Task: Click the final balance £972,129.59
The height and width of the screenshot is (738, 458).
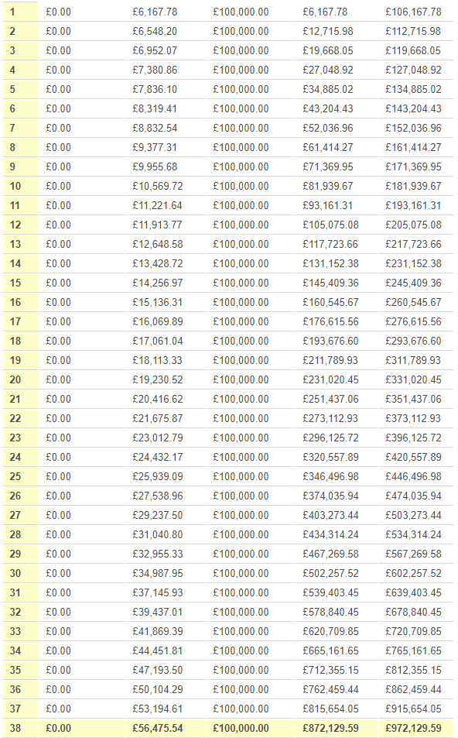Action: (x=413, y=728)
